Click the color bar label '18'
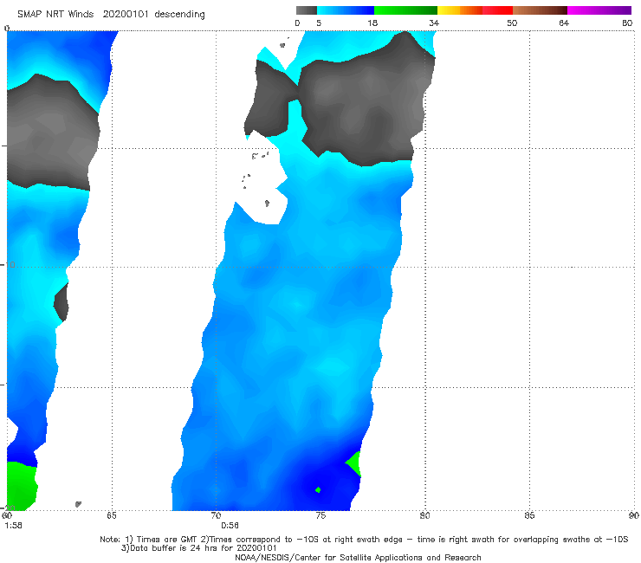Image resolution: width=641 pixels, height=563 pixels. tap(372, 23)
